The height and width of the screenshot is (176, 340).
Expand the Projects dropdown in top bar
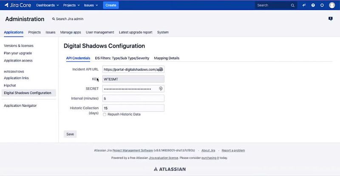(71, 5)
